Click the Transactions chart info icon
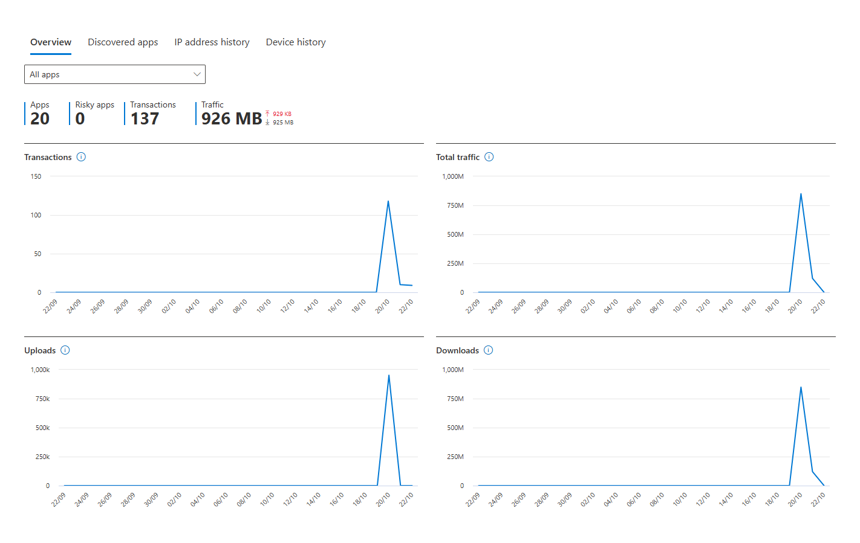Viewport: 860px width, 543px height. click(81, 157)
